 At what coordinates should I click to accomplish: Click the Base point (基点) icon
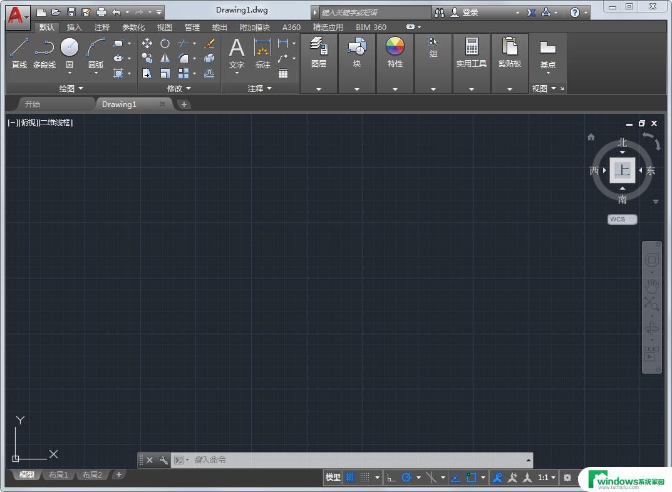(548, 54)
